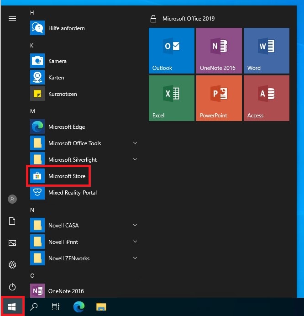Screen dimensions: 304x316
Task: Open the Karten maps app
Action: click(56, 78)
